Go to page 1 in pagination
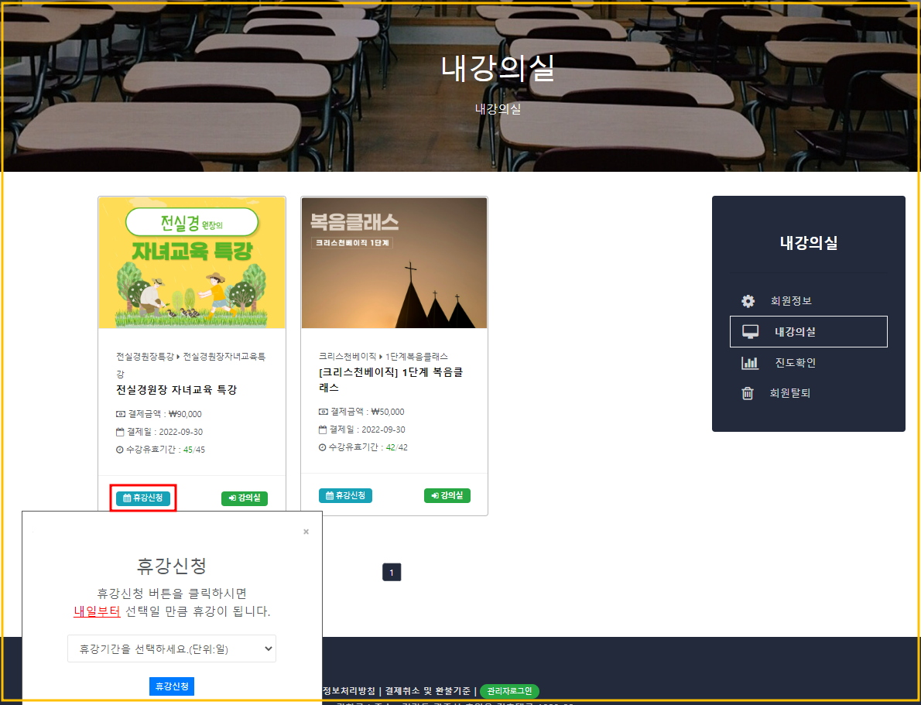The image size is (921, 705). coord(392,572)
